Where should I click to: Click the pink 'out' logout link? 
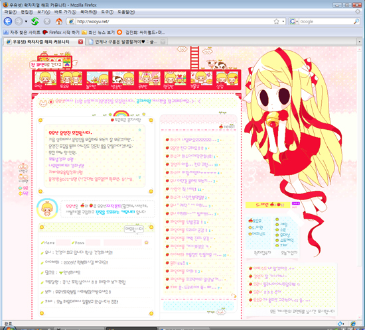(294, 207)
